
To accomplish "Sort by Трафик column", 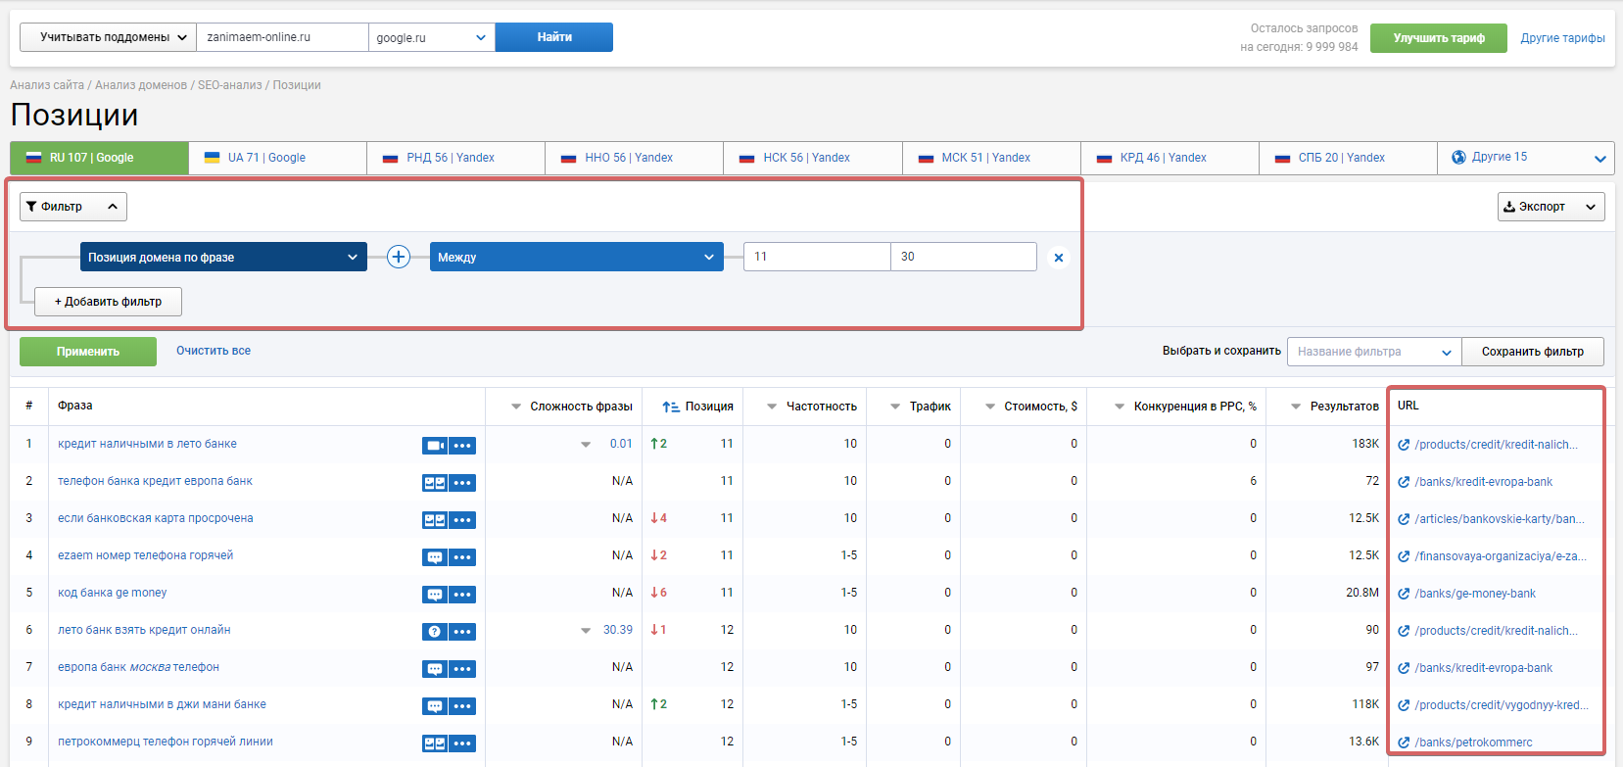I will (921, 407).
